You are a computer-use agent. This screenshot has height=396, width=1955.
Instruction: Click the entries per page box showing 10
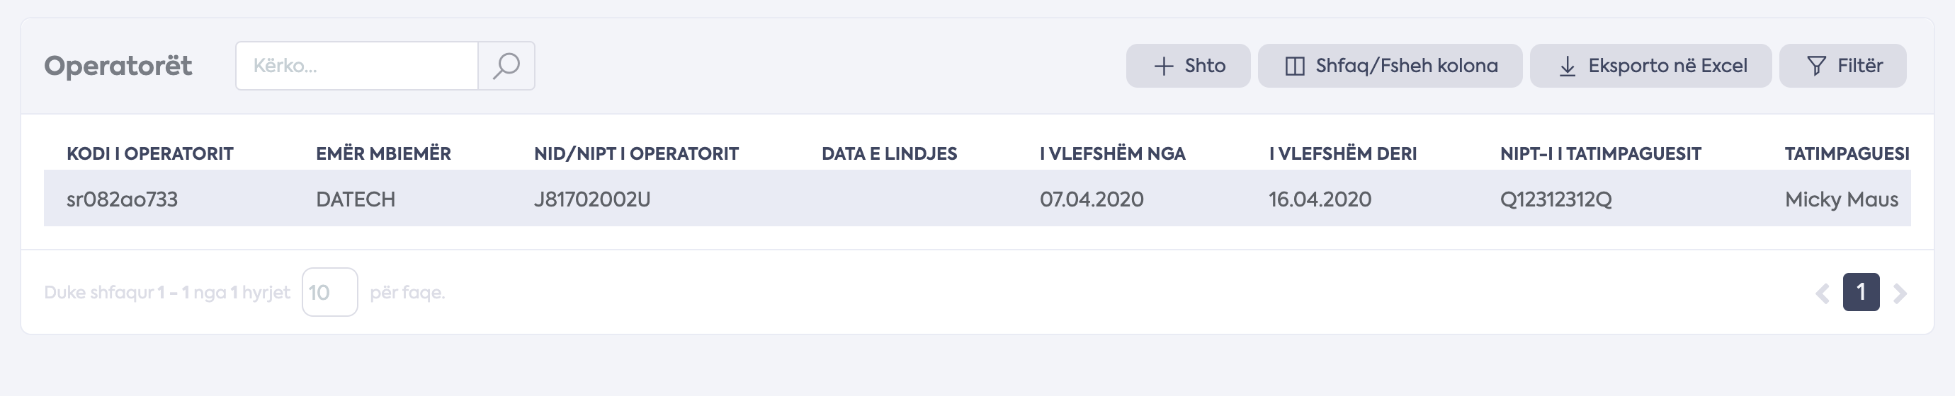pyautogui.click(x=329, y=292)
